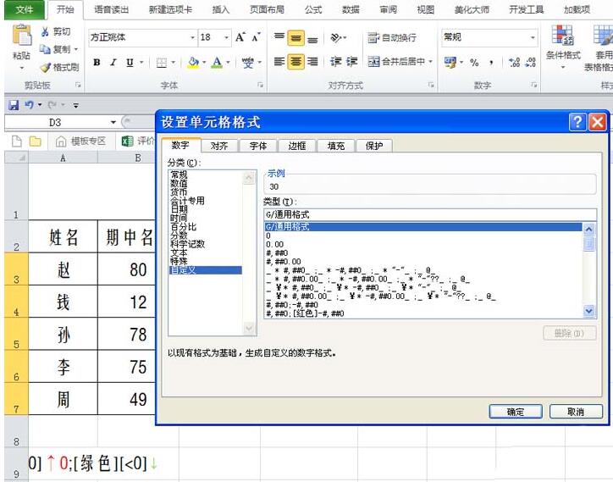Align text to bottom of cell
Viewport: 613px width, 482px height.
pyautogui.click(x=312, y=38)
